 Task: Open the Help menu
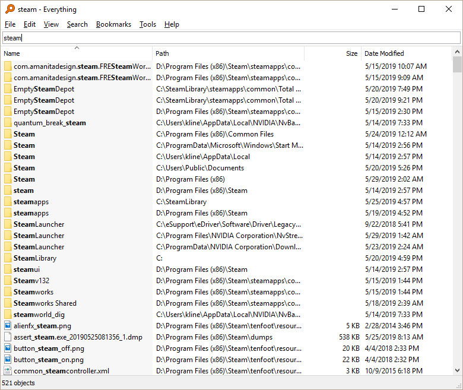(172, 24)
